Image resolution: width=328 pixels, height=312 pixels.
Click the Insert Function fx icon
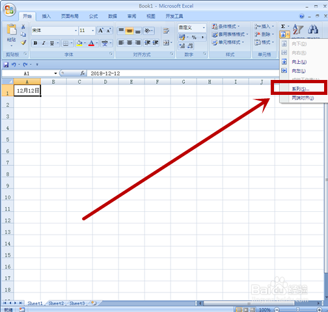(x=83, y=73)
